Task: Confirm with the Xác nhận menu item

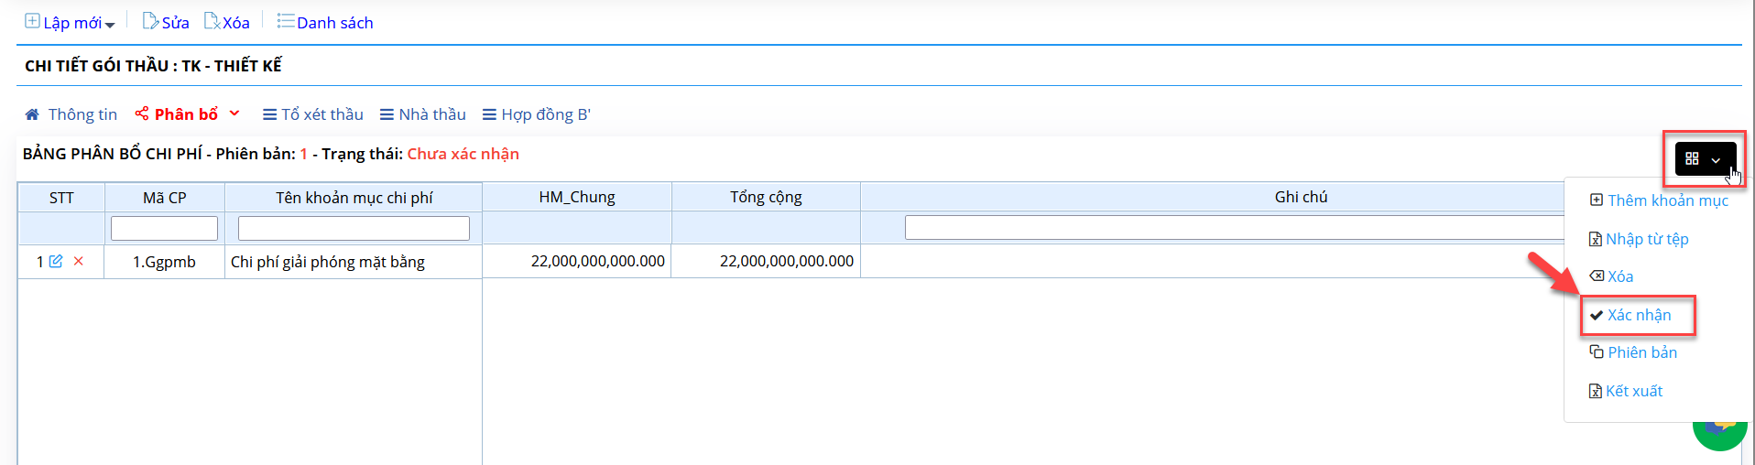Action: (1630, 315)
